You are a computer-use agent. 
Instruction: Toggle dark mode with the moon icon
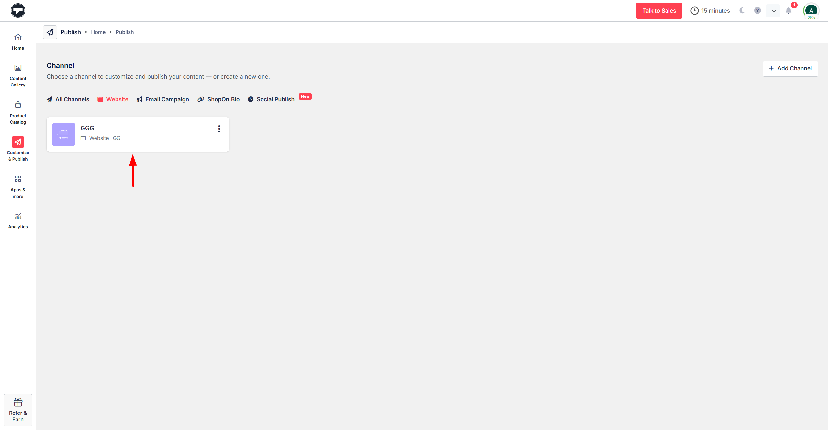pyautogui.click(x=742, y=10)
